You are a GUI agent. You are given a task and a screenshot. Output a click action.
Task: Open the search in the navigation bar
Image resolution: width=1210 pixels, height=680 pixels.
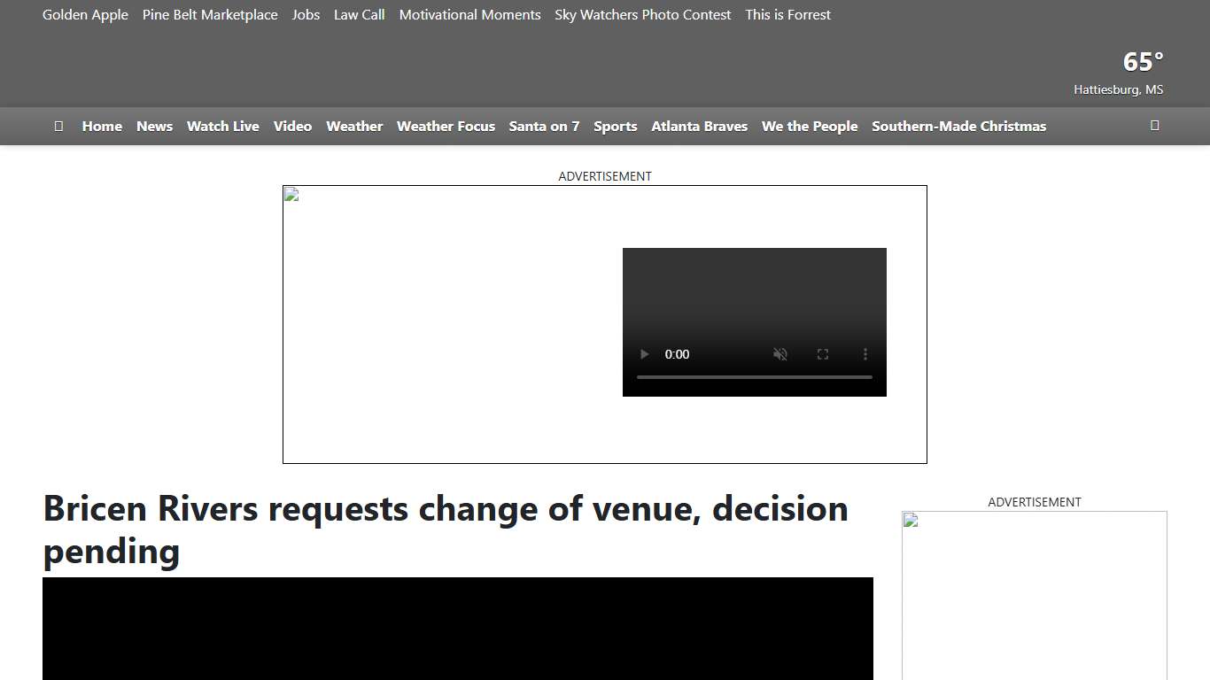(1155, 126)
